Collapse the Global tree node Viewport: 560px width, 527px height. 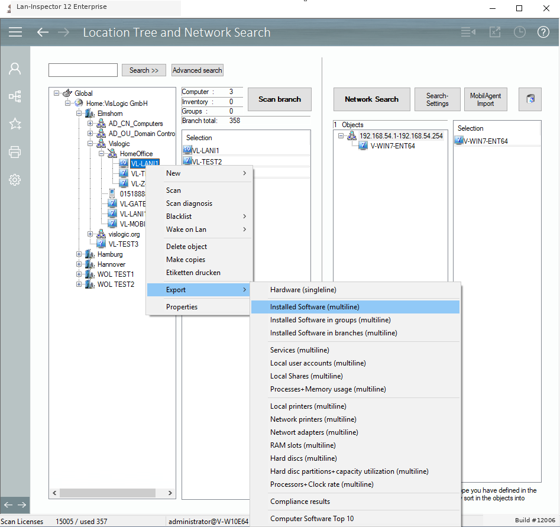point(56,93)
